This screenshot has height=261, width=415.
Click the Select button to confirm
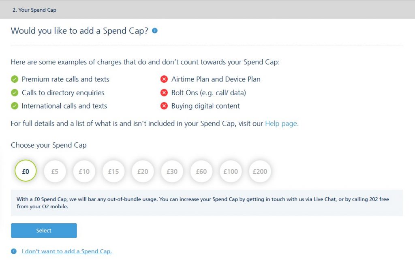click(44, 230)
